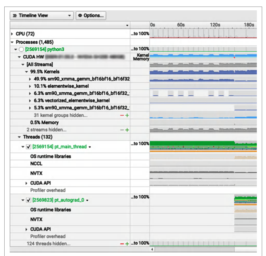Open the pt_main_thread dropdown arrow
The image size is (266, 256).
click(90, 147)
